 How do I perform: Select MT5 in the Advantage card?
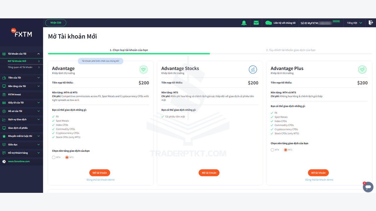[67, 157]
